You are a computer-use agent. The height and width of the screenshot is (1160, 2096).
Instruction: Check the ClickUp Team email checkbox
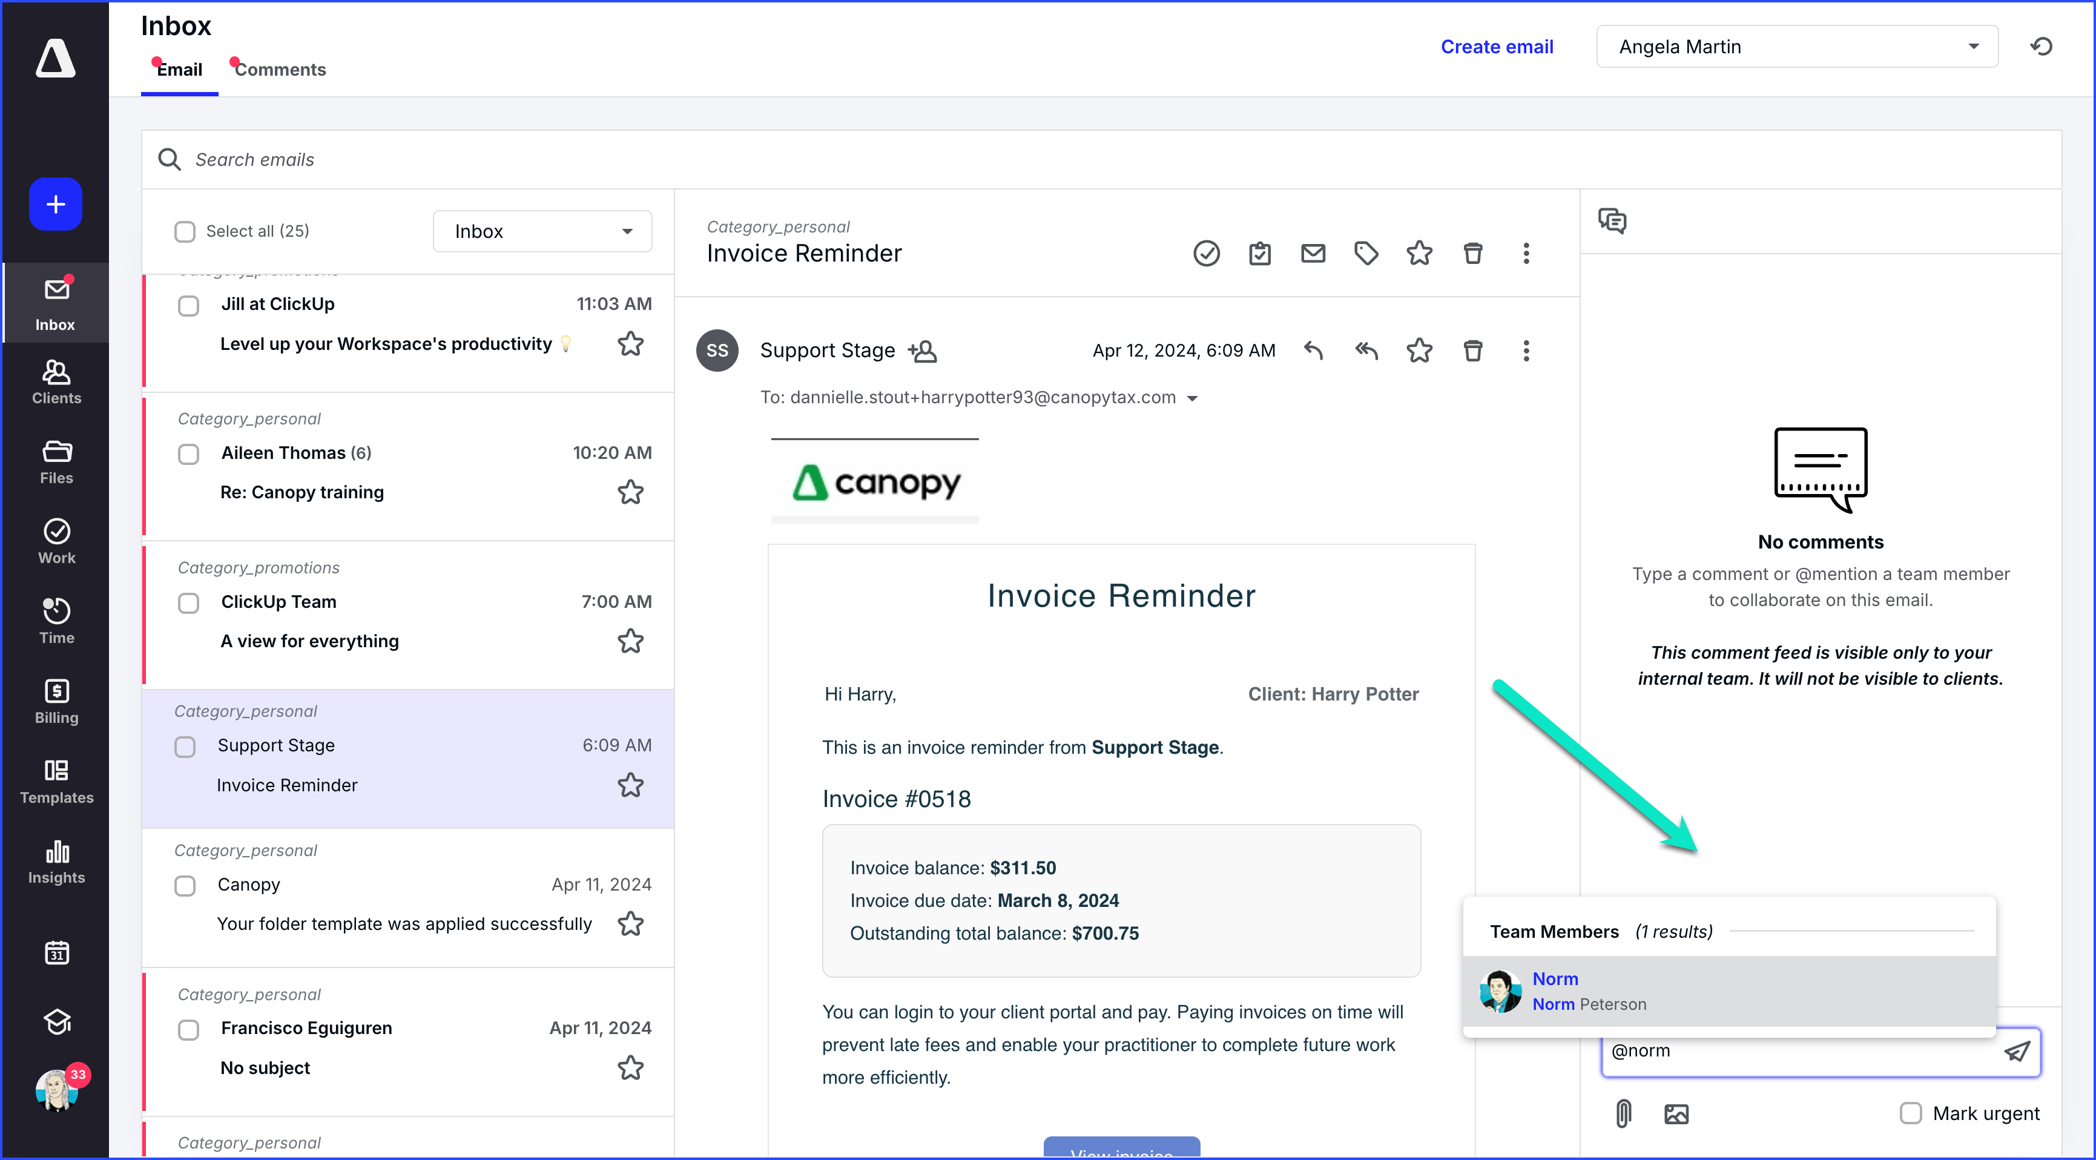click(x=188, y=603)
